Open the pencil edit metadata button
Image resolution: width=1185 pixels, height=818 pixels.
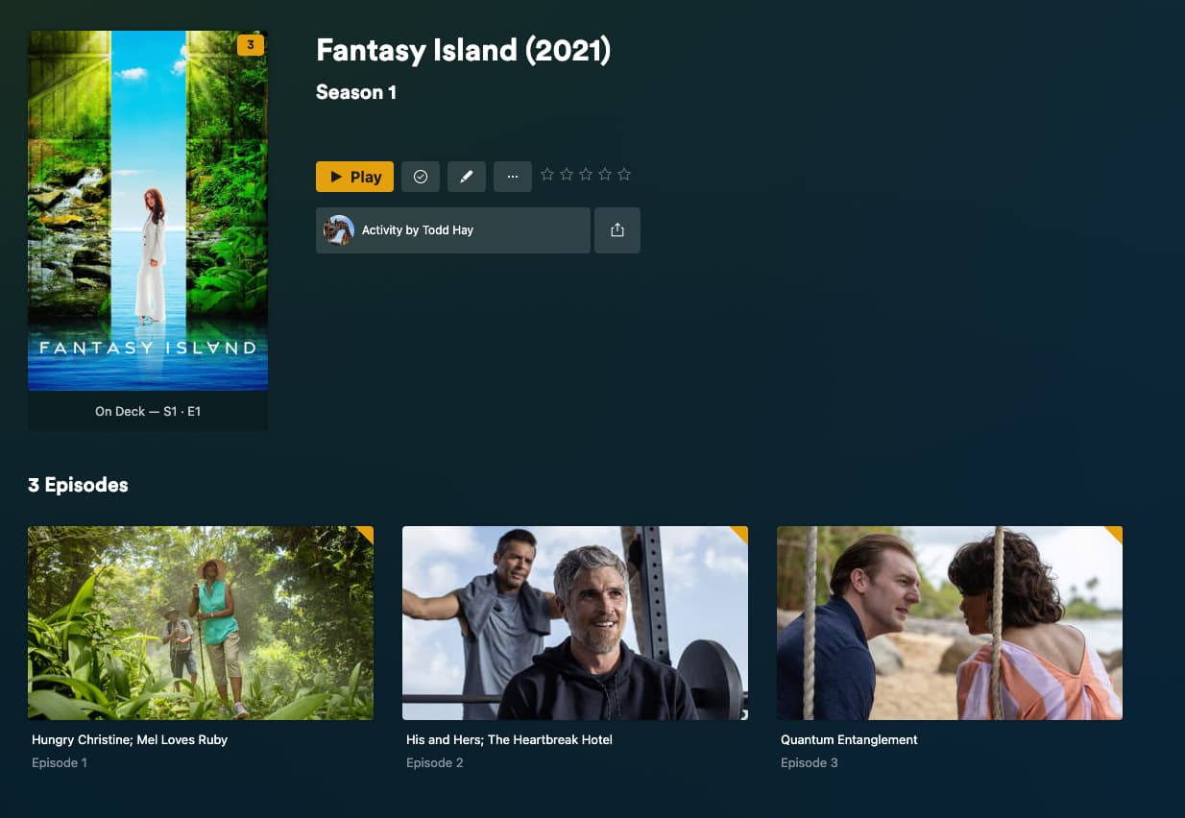(467, 177)
